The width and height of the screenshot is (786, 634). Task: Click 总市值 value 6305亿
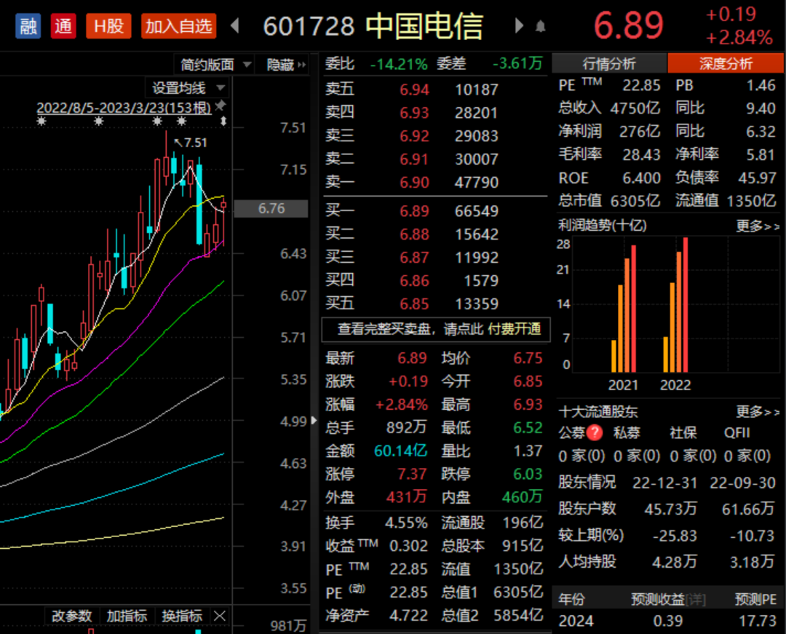tap(635, 201)
